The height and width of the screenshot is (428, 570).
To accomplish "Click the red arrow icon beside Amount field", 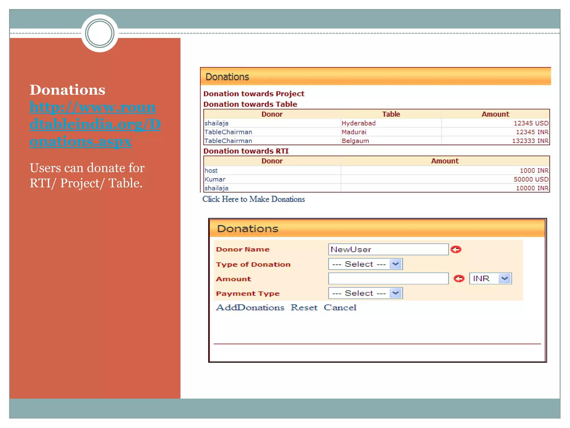I will [x=459, y=278].
